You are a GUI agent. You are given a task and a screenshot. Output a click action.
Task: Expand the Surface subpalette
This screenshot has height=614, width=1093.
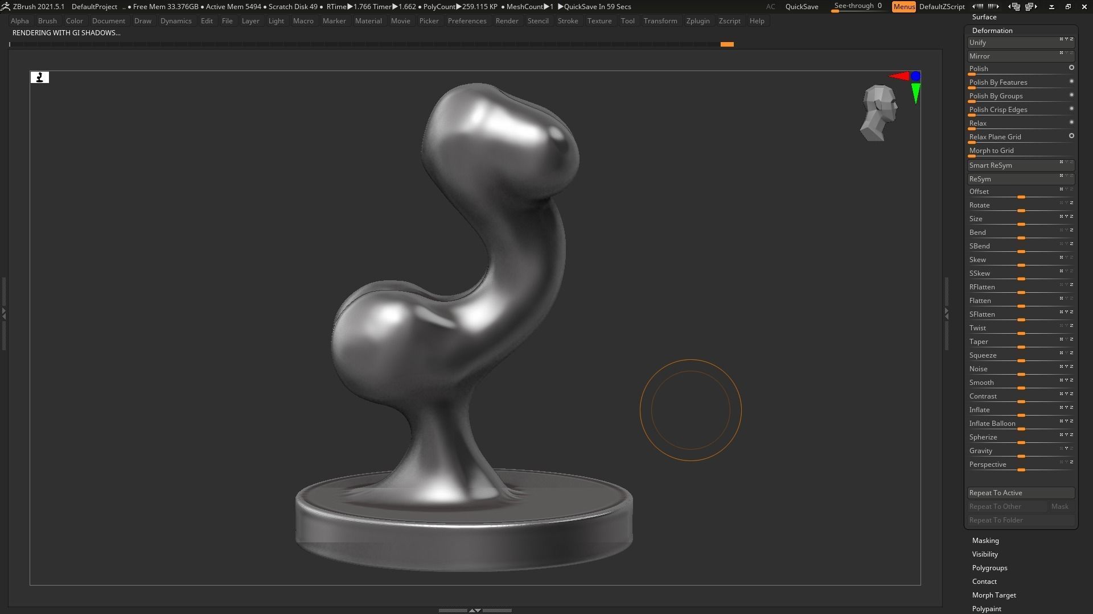(x=984, y=17)
